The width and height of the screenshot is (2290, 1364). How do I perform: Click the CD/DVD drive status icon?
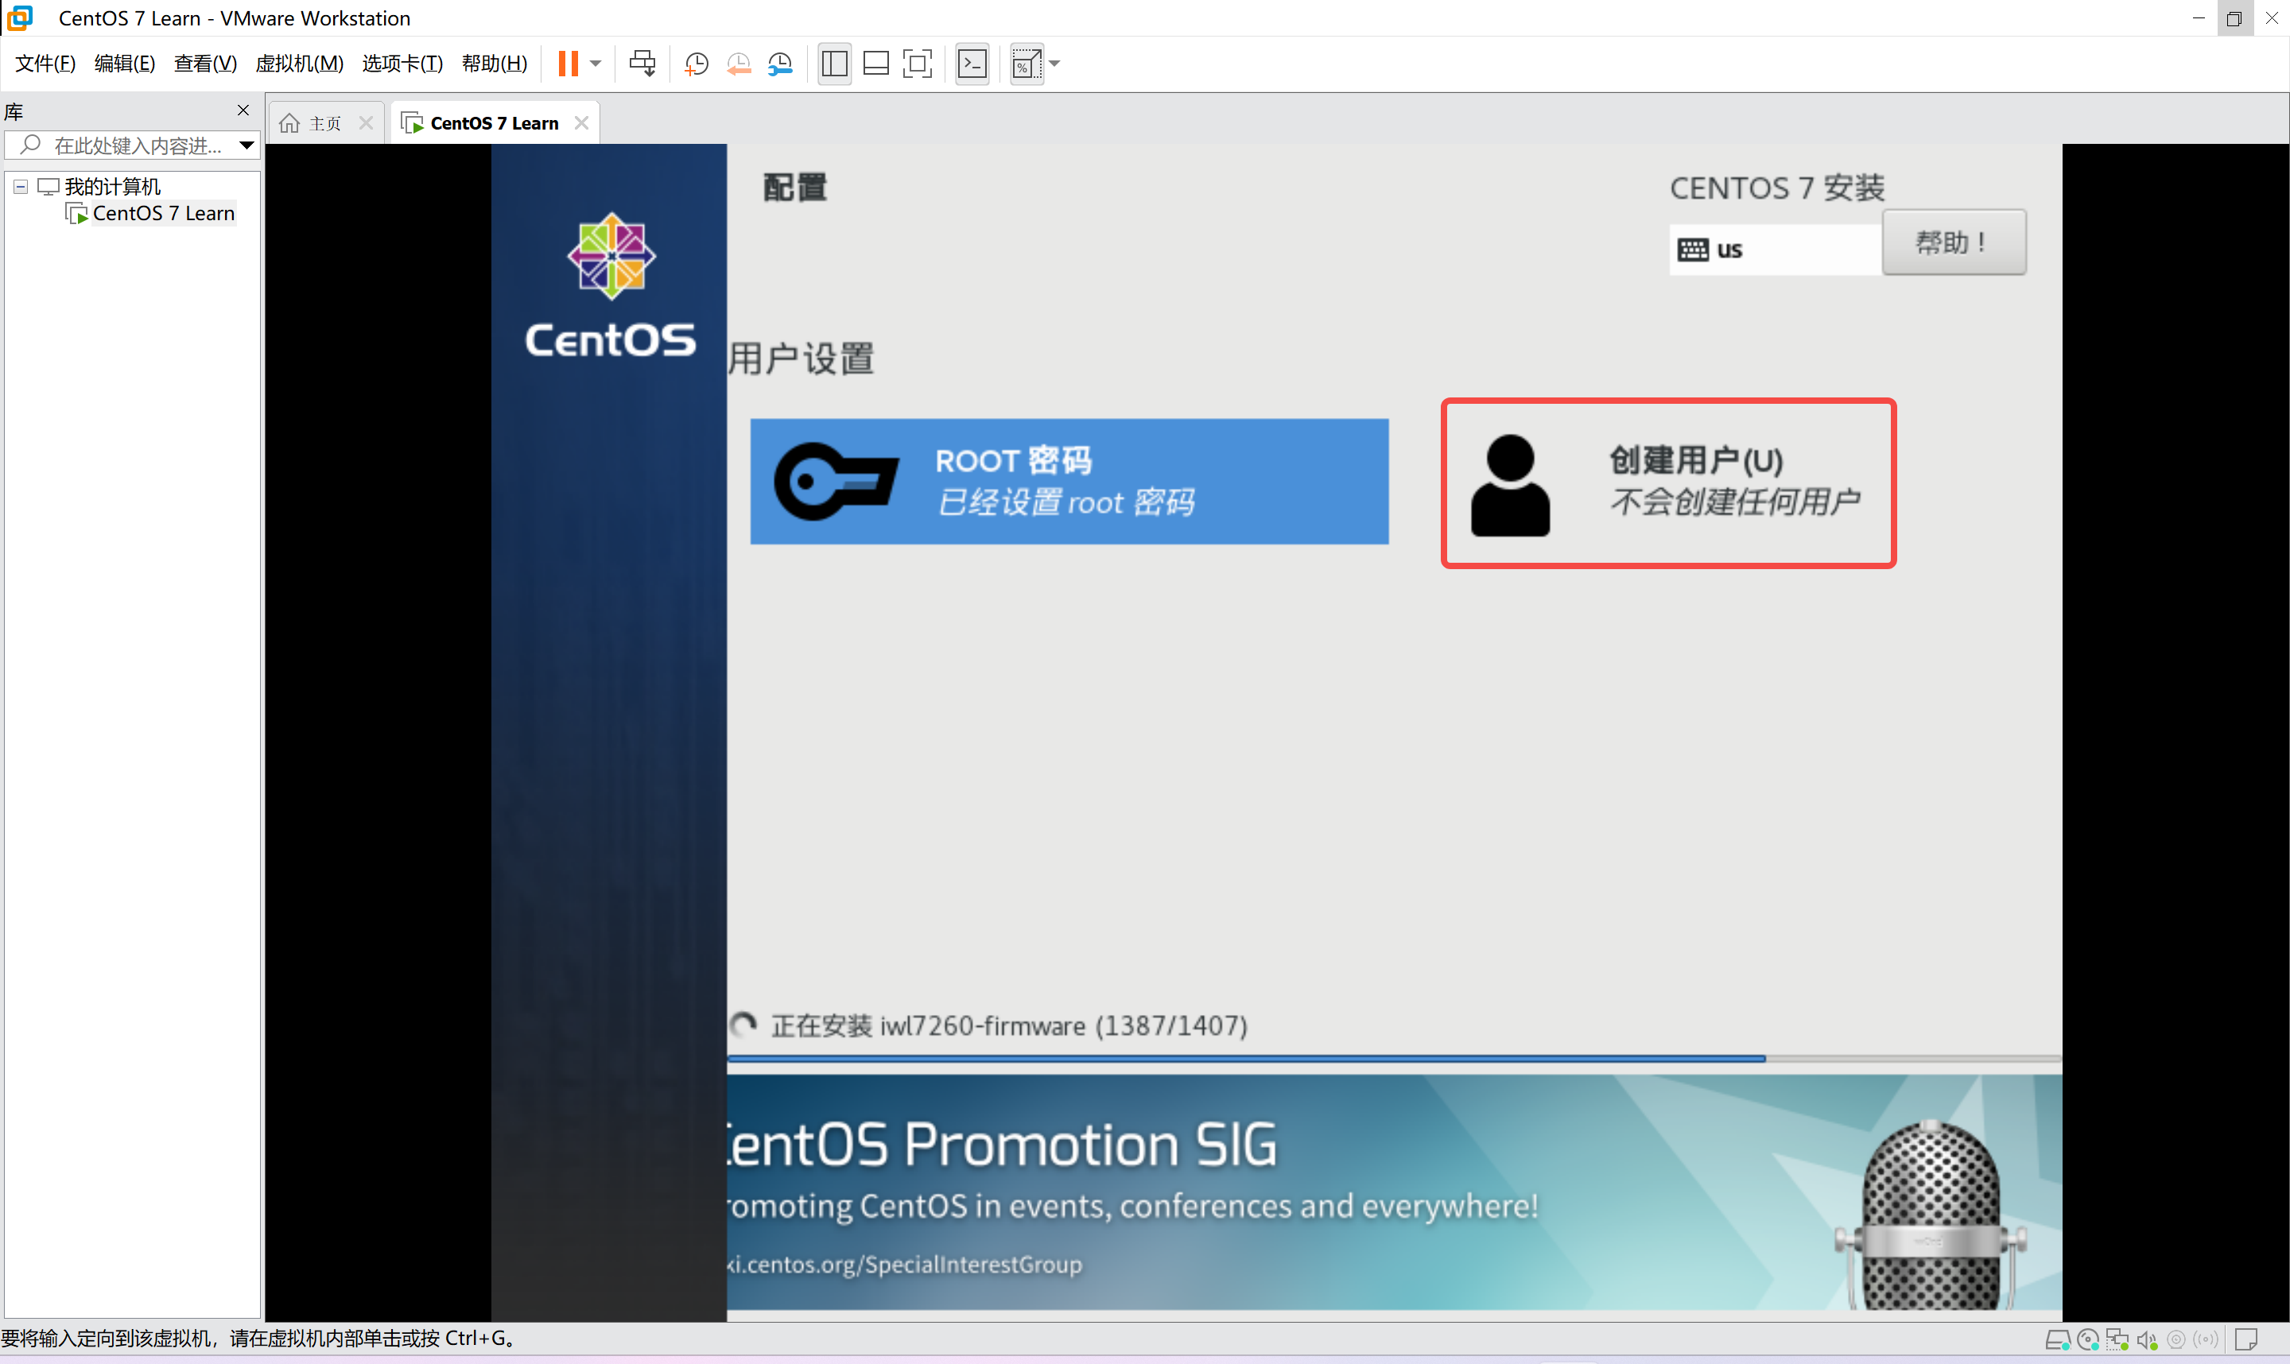coord(2088,1340)
